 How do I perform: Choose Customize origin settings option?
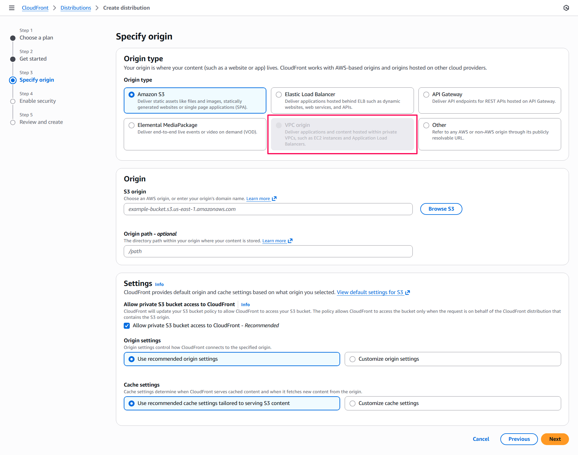[x=353, y=359]
